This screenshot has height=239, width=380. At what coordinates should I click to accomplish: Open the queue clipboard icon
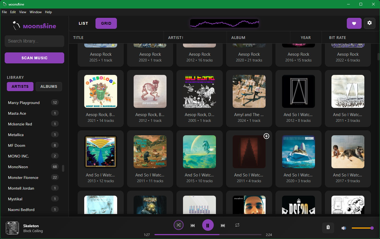point(328,227)
